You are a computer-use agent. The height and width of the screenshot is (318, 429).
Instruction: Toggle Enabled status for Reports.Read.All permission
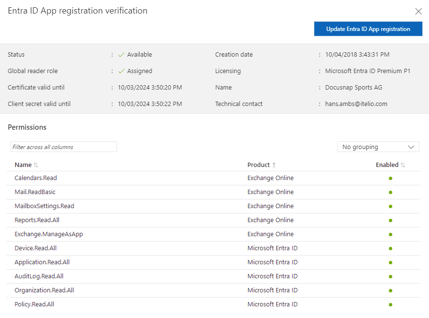(x=390, y=220)
